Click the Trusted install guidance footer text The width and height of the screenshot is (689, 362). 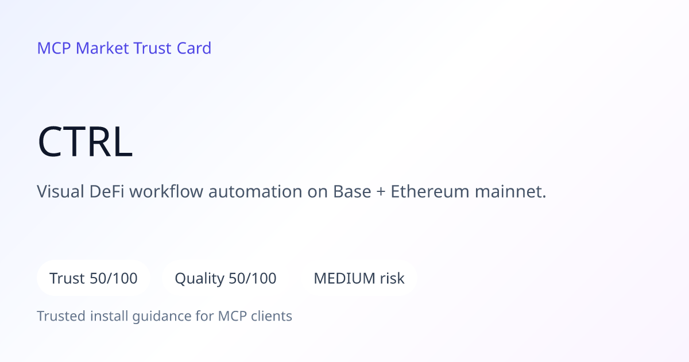coord(164,316)
